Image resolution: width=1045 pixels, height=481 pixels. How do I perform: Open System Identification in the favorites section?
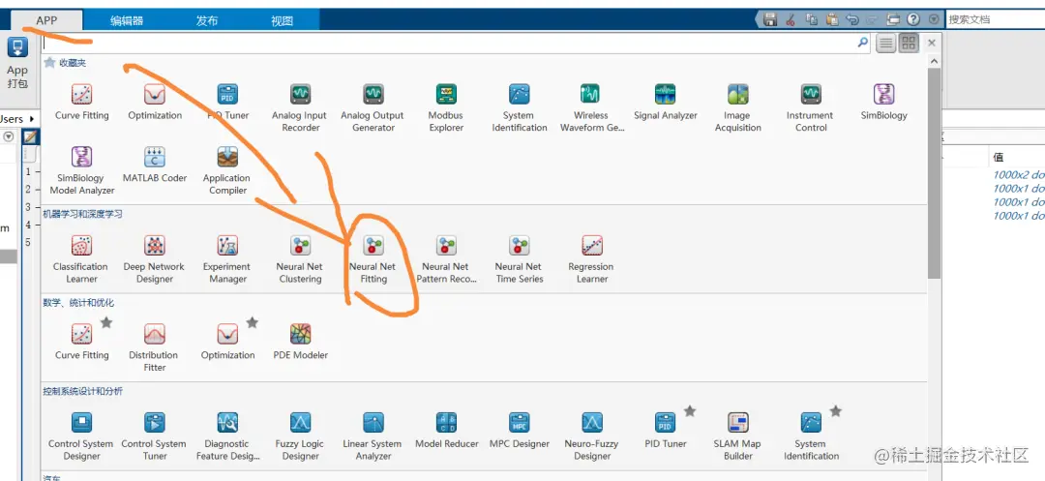click(x=520, y=108)
